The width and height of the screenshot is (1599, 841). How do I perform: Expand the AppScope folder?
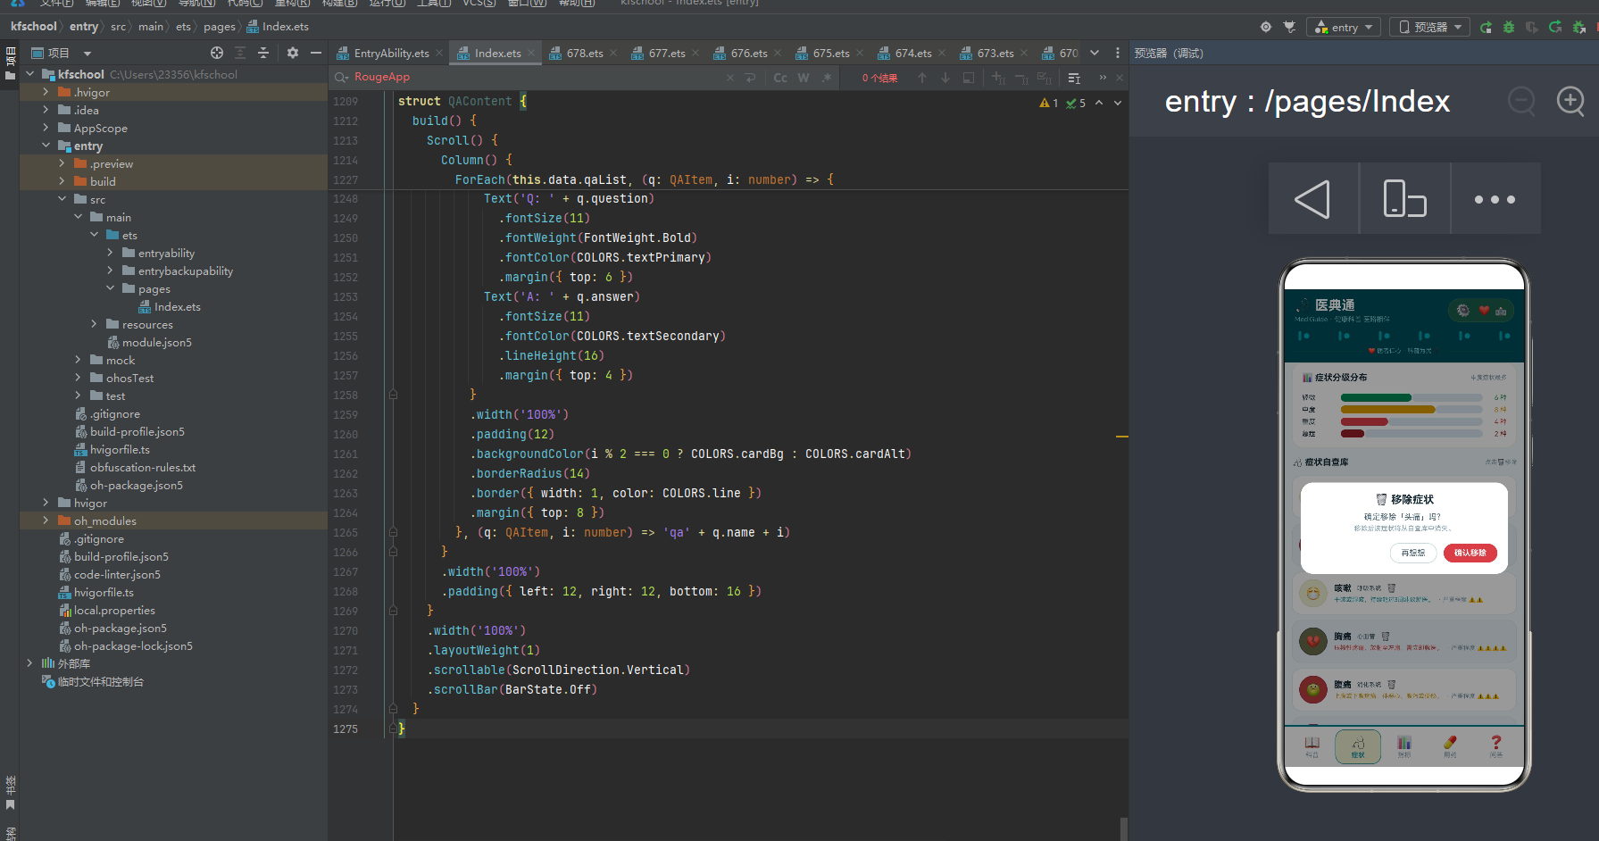click(46, 128)
